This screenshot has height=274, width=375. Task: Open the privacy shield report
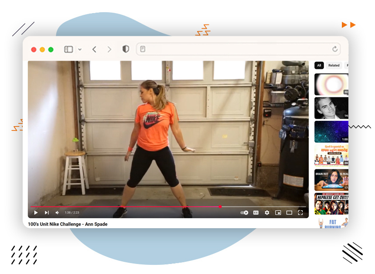[x=126, y=49]
